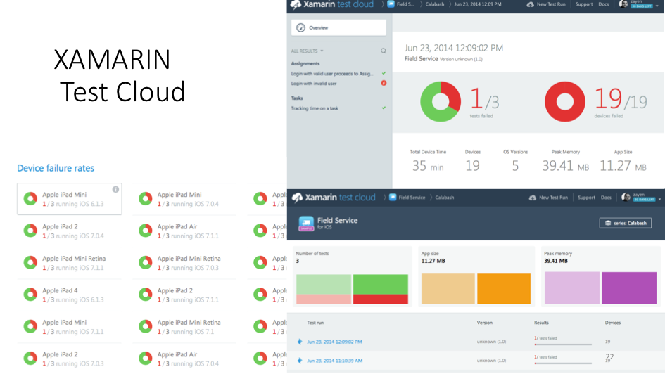Click the Xamarin test cloud logo above the Field Service banner
This screenshot has height=374, width=665.
point(334,198)
